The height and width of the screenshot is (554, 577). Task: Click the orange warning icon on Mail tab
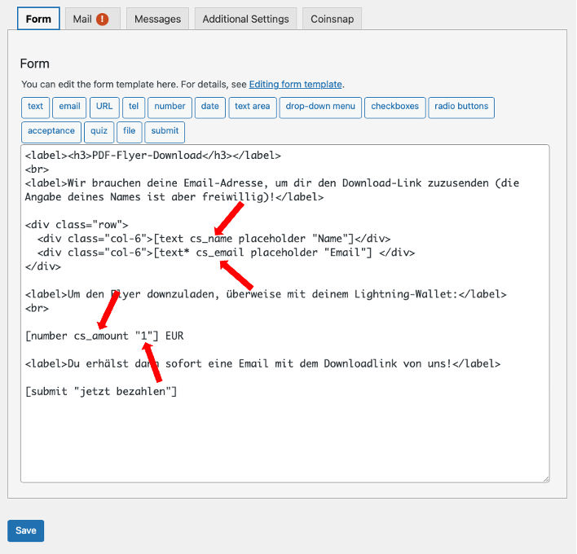click(x=103, y=19)
